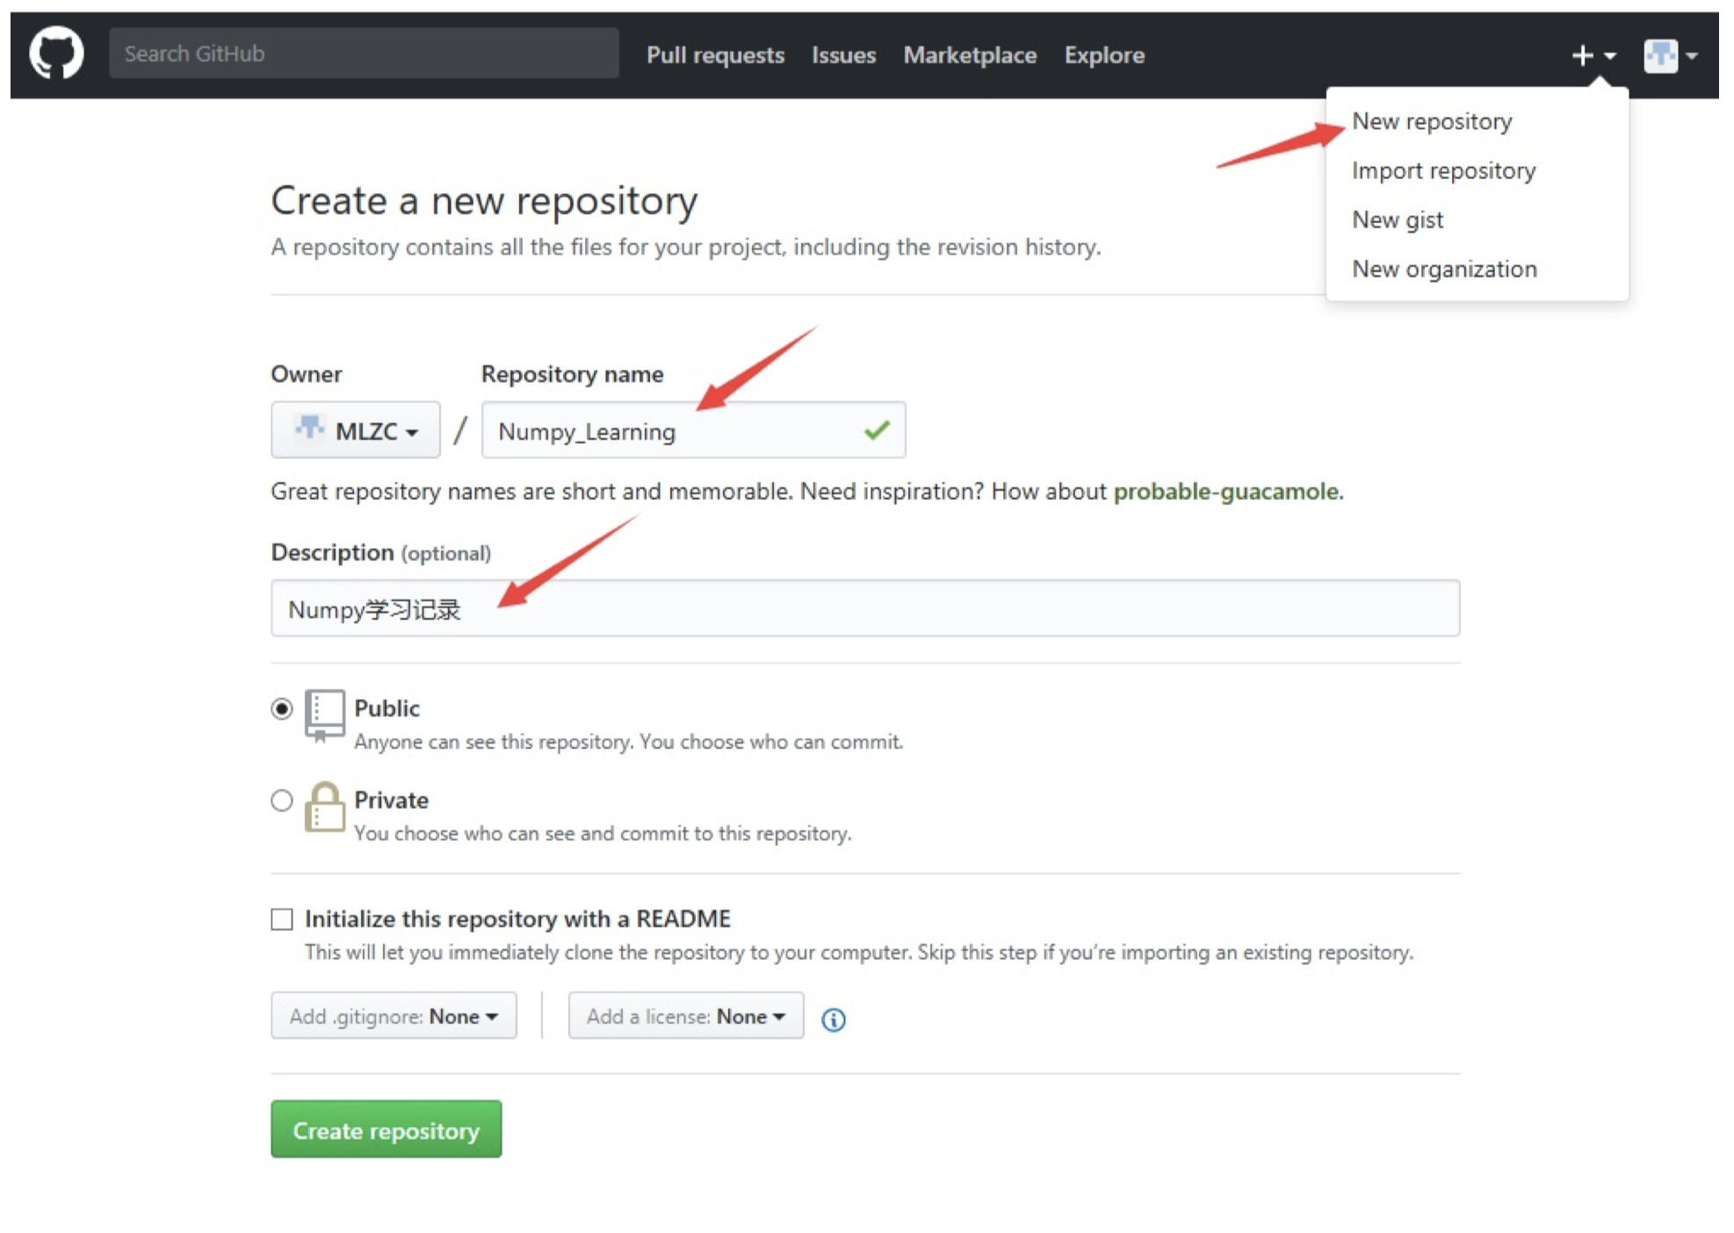Use the probable-guacamole name suggestion
Screen dimensions: 1734x1233
[x=1226, y=491]
